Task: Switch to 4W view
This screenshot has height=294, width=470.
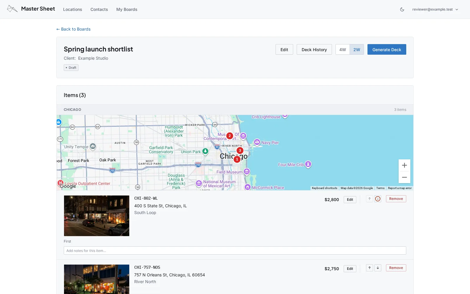Action: click(x=343, y=49)
